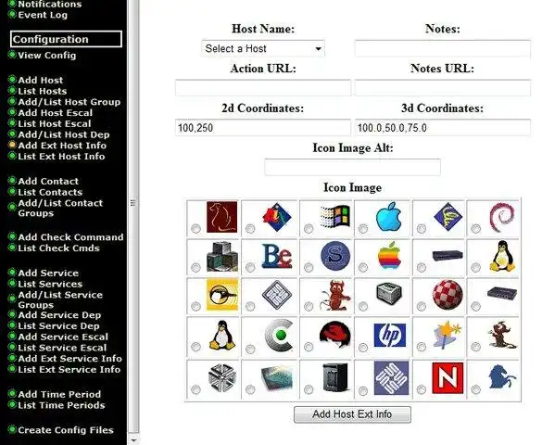Click the Debian swirl icon image
The width and height of the screenshot is (542, 445).
[x=502, y=218]
